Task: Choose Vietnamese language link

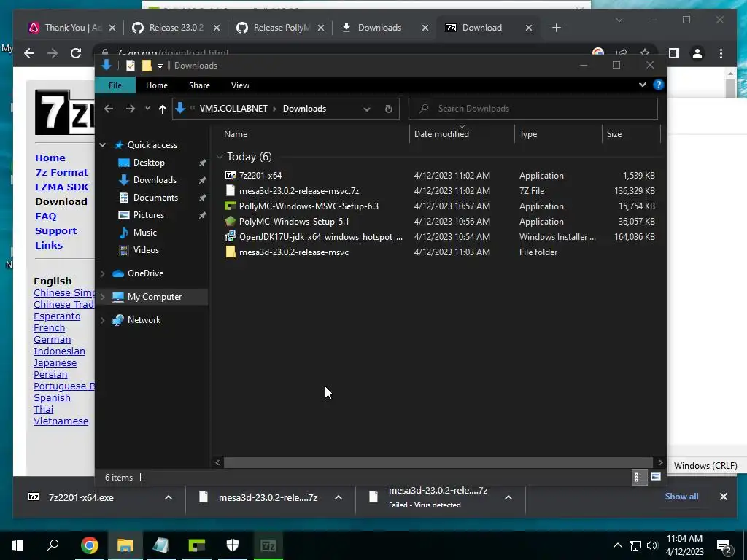Action: tap(61, 421)
